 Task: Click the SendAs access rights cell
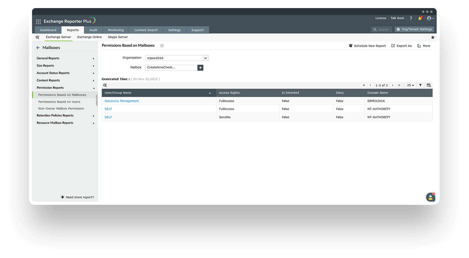[x=225, y=117]
